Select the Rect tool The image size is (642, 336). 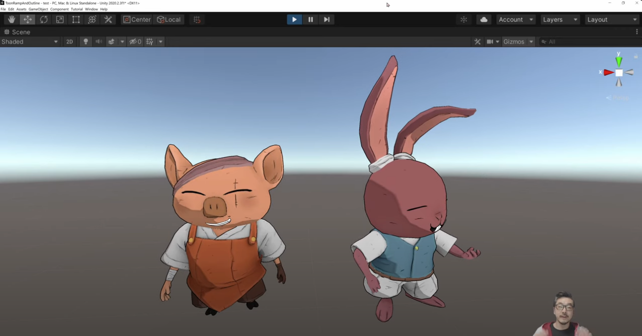pyautogui.click(x=76, y=19)
